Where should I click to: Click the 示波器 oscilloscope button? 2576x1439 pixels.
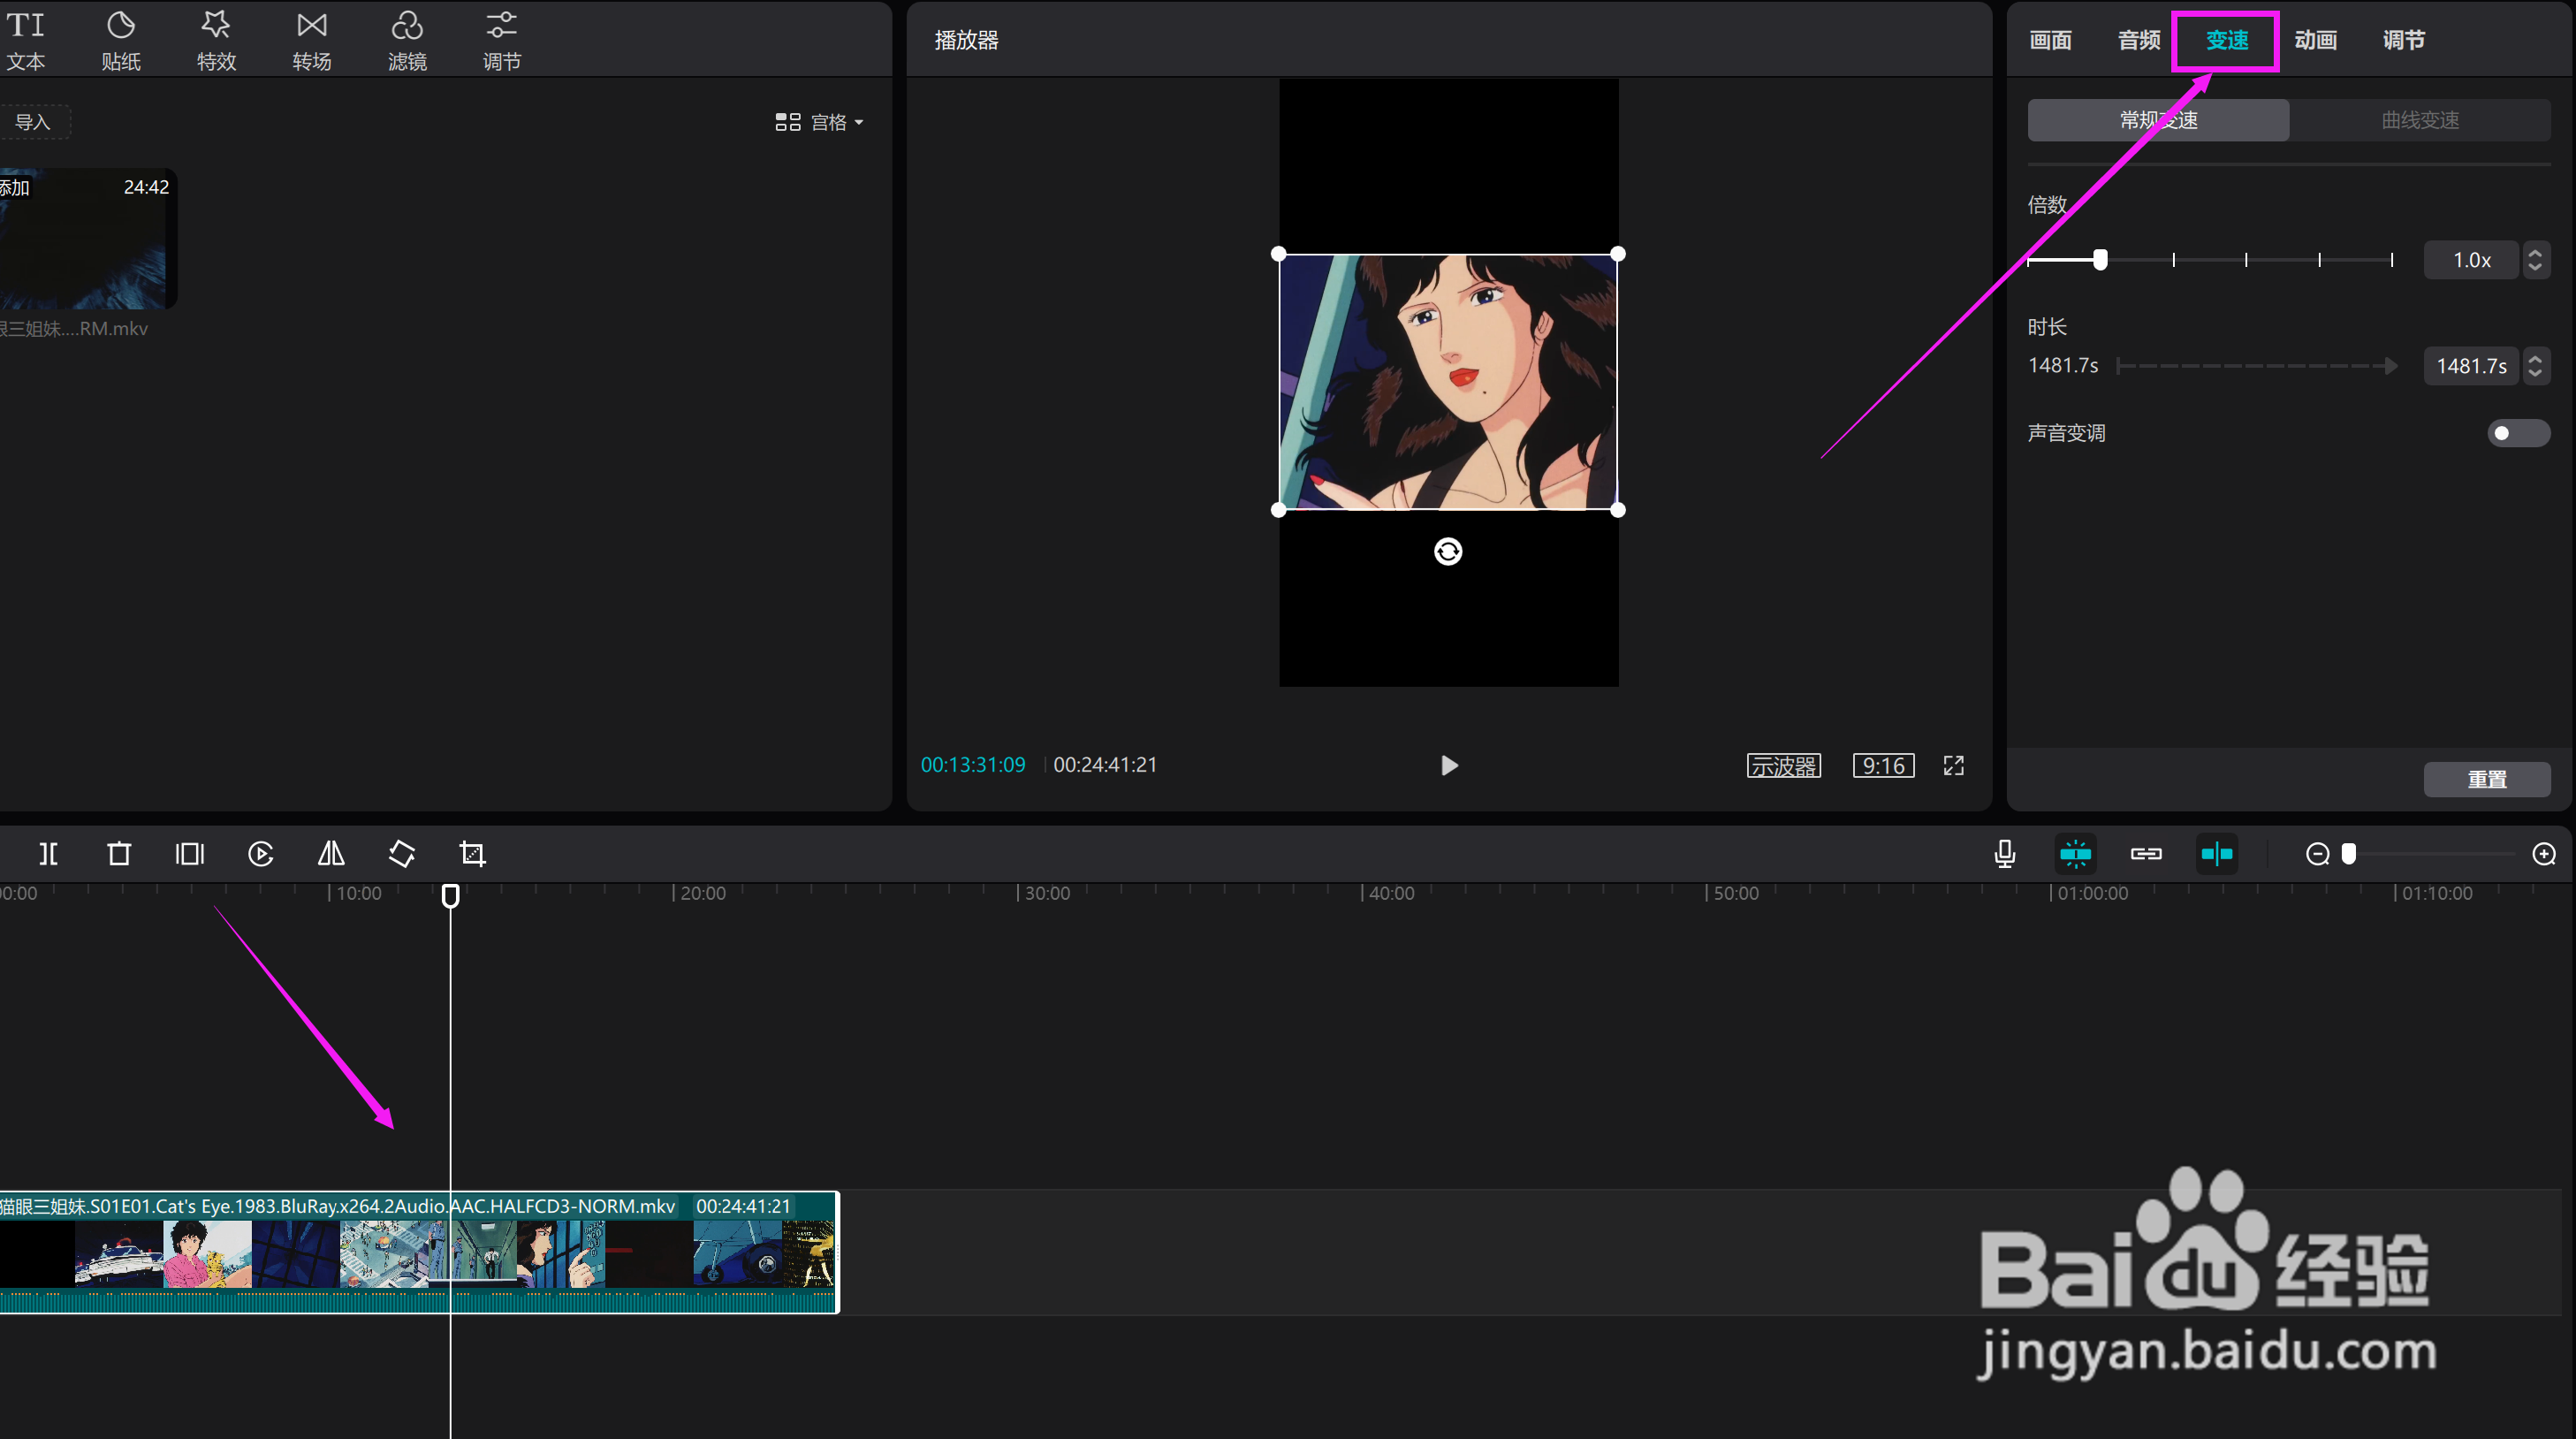1784,766
